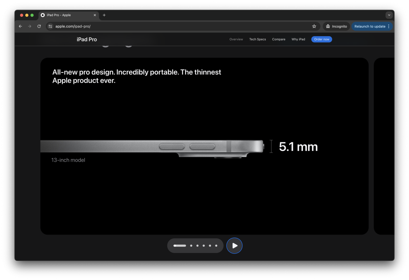The image size is (409, 280).
Task: Bookmark this page with the star icon
Action: coord(314,26)
